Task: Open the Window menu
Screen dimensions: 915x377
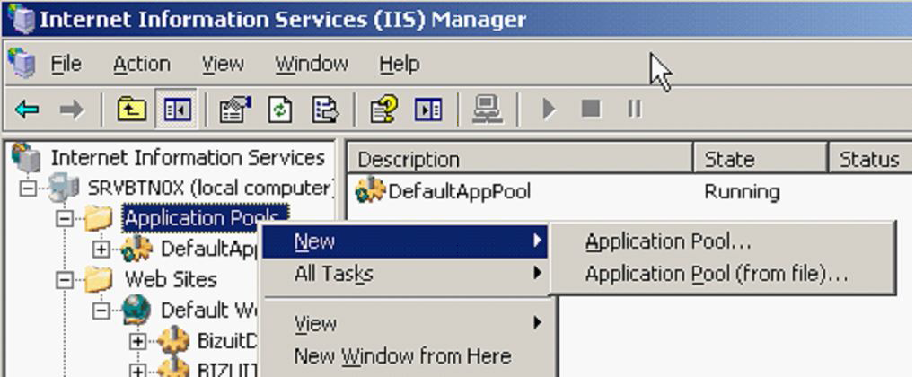Action: 312,64
